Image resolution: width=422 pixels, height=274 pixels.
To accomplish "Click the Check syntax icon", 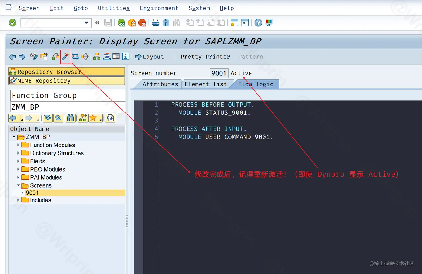I will pos(56,57).
